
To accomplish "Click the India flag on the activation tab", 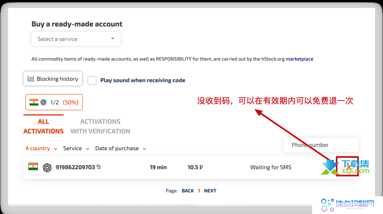I will coord(34,102).
